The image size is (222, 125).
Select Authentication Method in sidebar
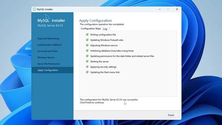pos(49,45)
